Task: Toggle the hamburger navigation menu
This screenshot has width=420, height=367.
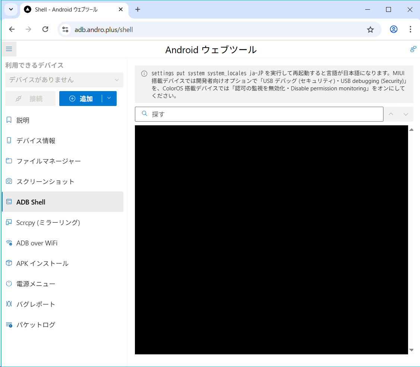Action: coord(9,49)
